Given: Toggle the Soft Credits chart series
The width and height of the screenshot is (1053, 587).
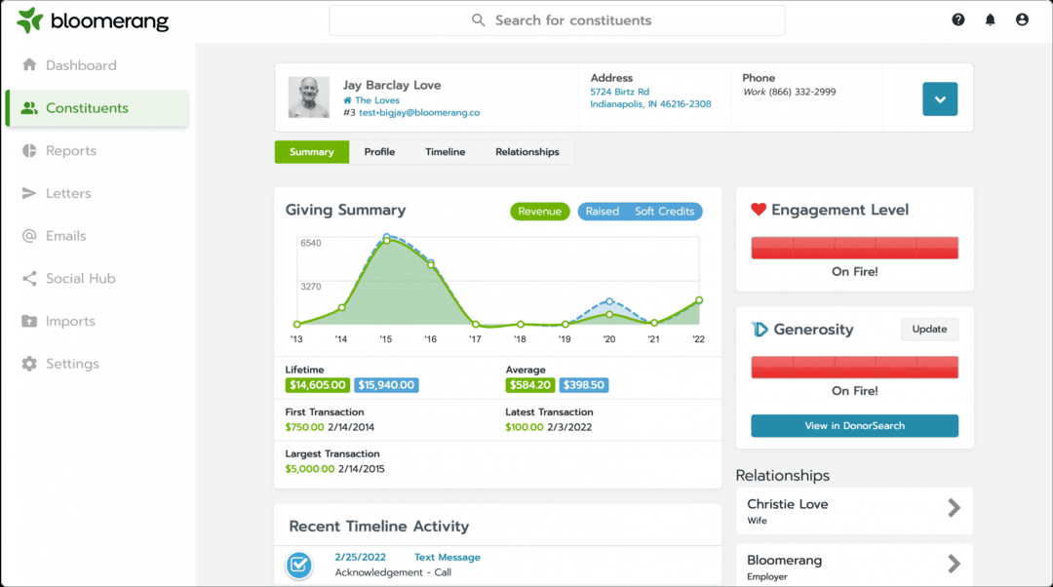Looking at the screenshot, I should click(664, 212).
